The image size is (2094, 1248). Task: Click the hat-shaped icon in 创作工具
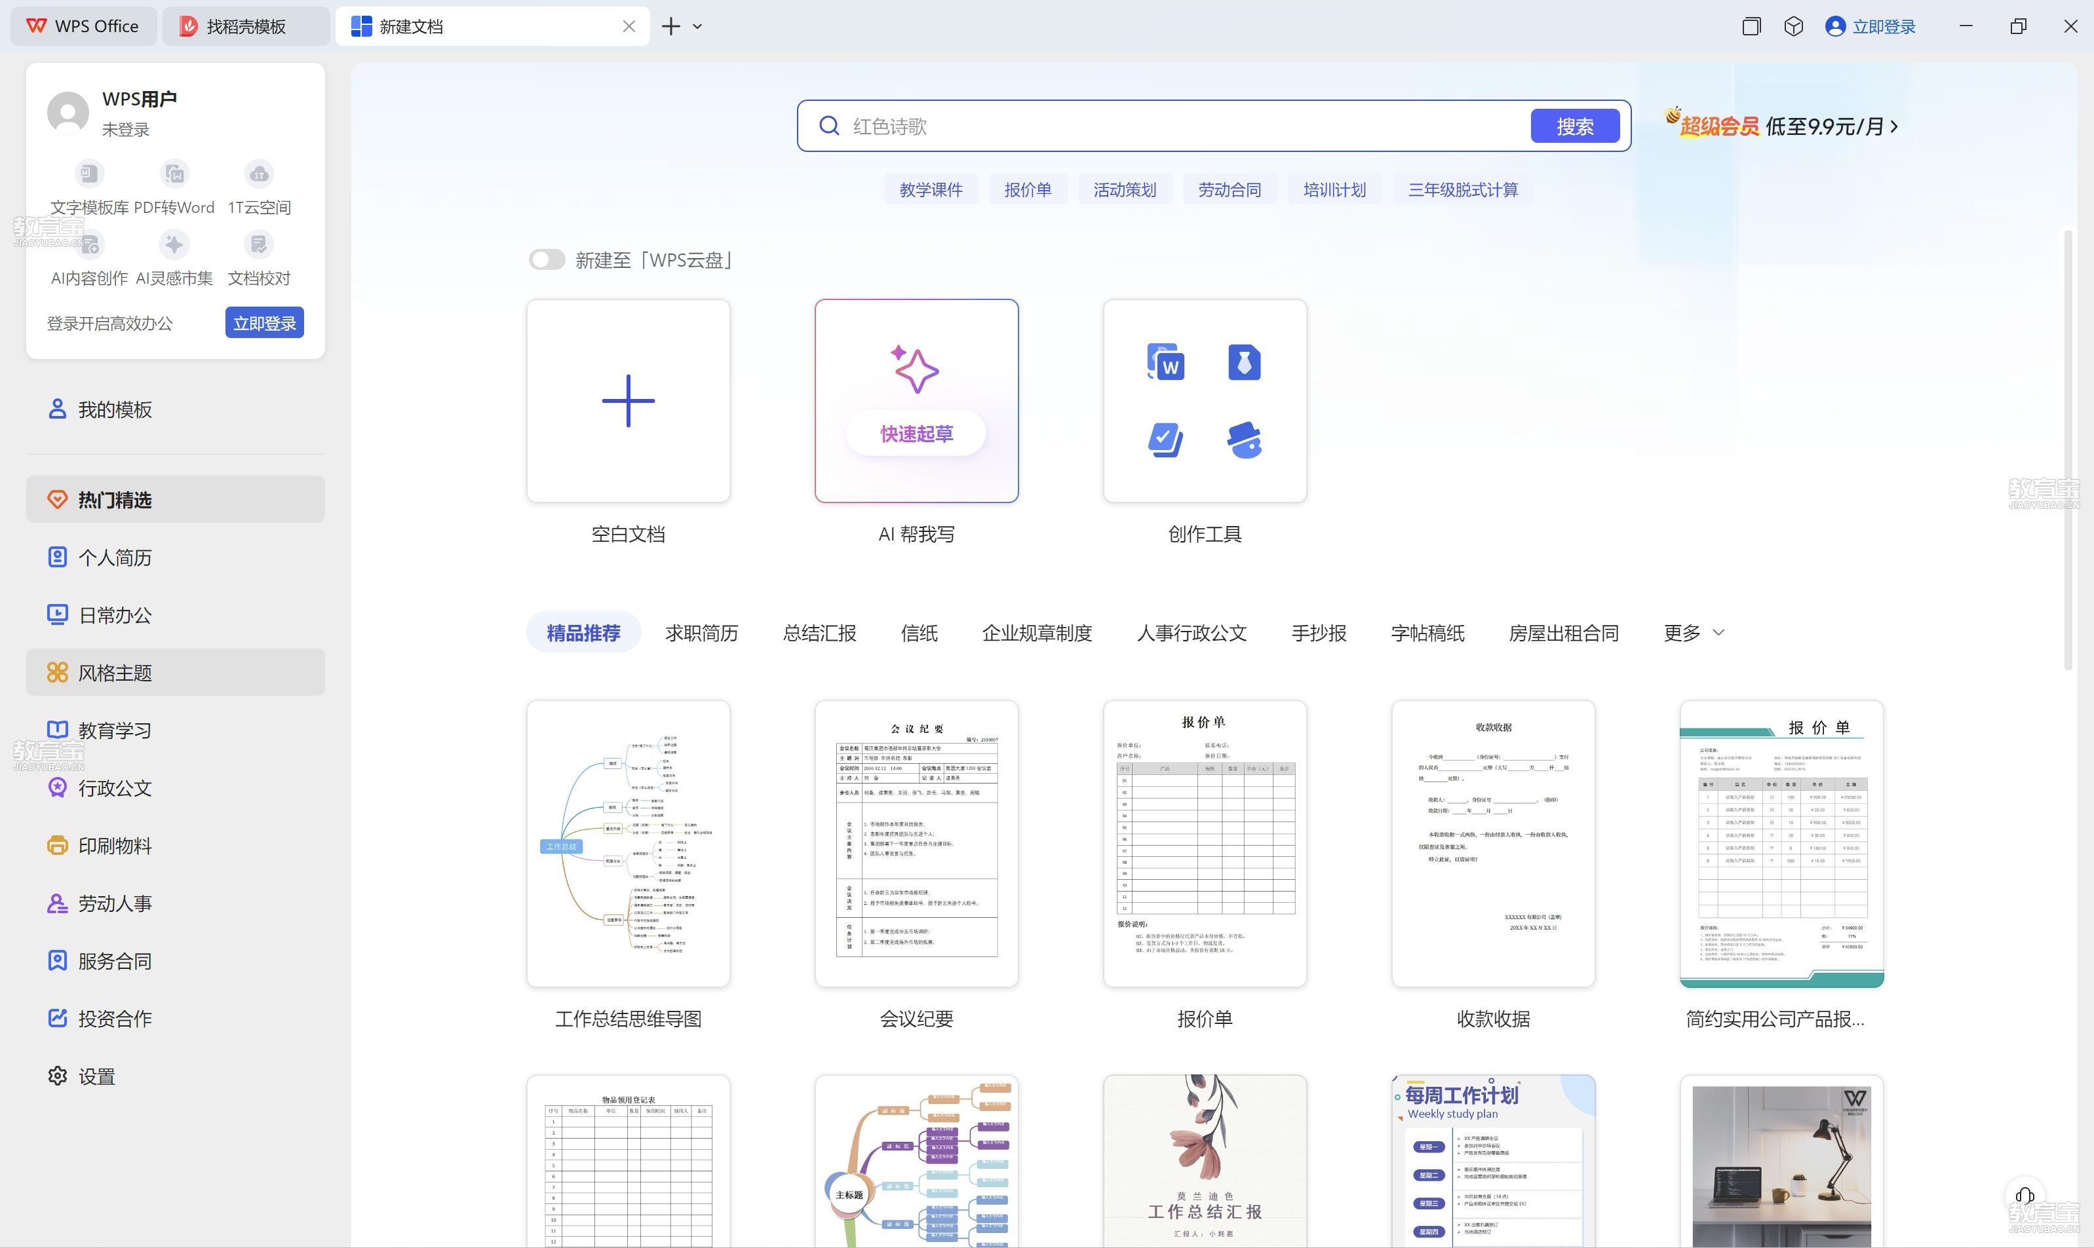(1245, 440)
